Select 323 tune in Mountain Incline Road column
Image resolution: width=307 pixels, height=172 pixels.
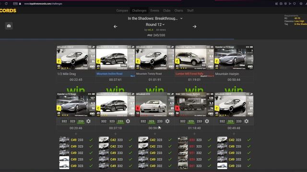(112, 121)
